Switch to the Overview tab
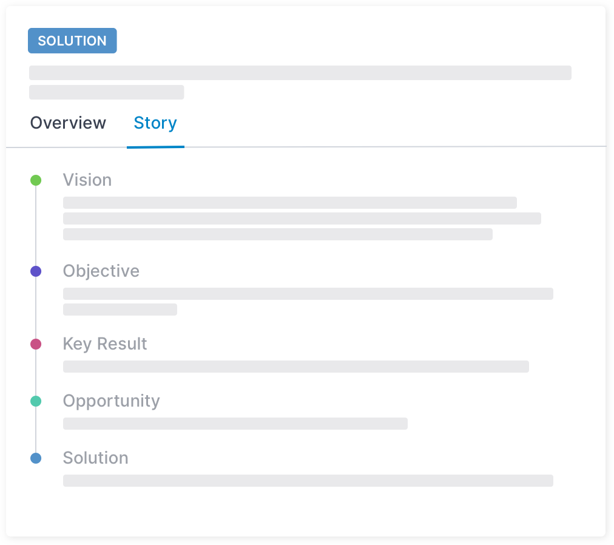This screenshot has width=614, height=545. pos(67,123)
